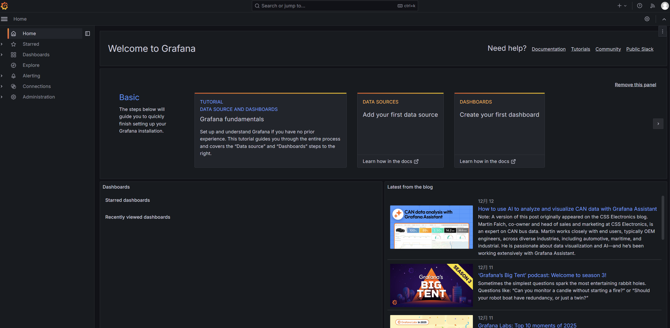The height and width of the screenshot is (328, 670).
Task: Open the help question mark icon
Action: (639, 6)
